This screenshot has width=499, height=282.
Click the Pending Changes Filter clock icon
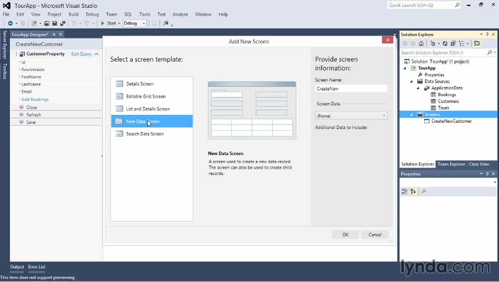tap(433, 43)
